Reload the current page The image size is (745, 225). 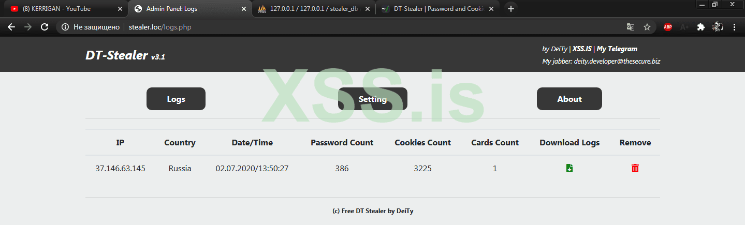45,27
